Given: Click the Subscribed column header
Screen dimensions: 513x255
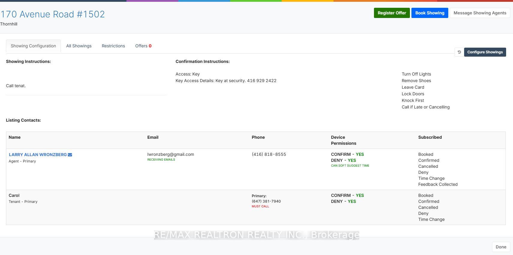Looking at the screenshot, I should pyautogui.click(x=430, y=137).
